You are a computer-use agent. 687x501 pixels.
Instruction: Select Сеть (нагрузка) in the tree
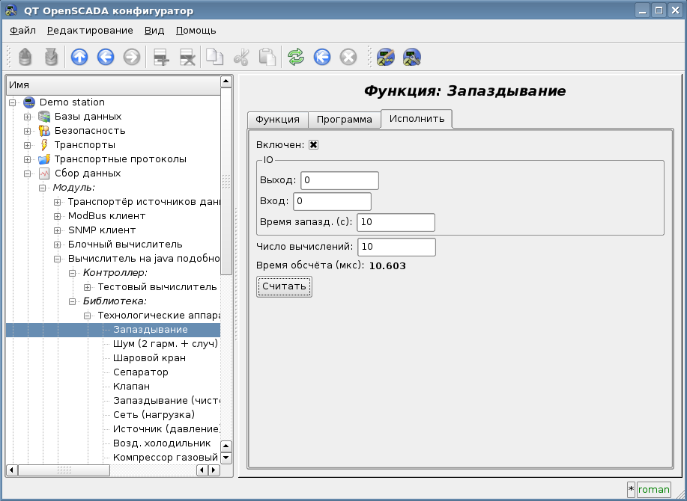point(154,415)
